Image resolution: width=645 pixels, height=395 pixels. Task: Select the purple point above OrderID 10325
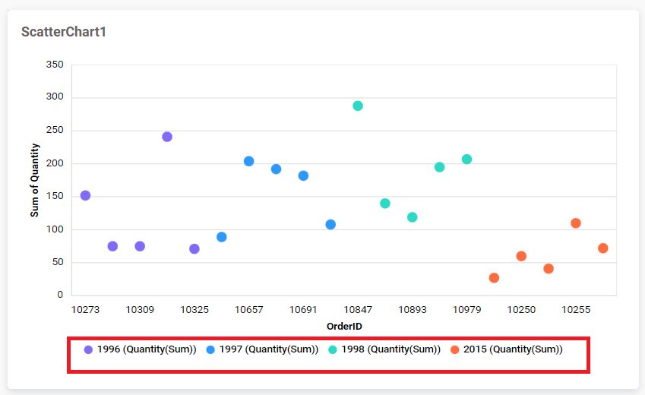click(194, 249)
